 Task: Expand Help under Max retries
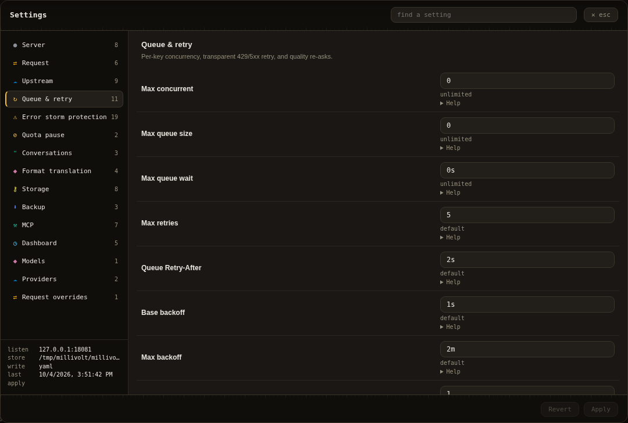tap(450, 238)
